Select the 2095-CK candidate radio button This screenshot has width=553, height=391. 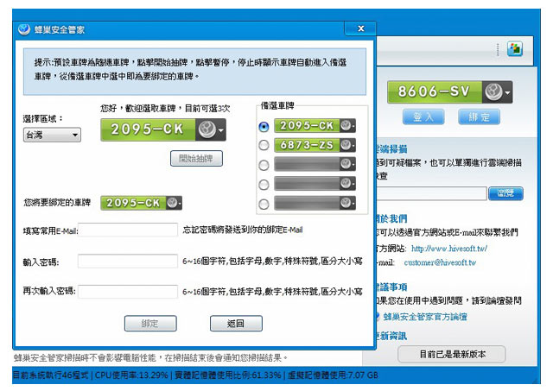264,126
